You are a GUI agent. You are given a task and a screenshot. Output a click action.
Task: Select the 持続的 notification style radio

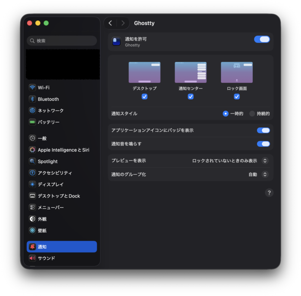[252, 114]
